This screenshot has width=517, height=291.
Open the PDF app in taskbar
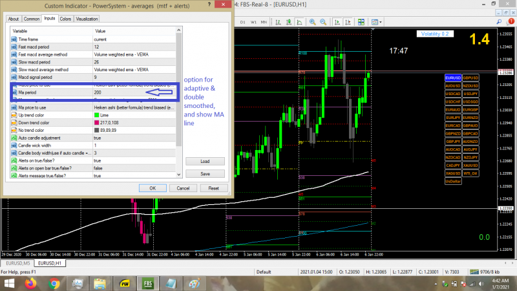[125, 283]
